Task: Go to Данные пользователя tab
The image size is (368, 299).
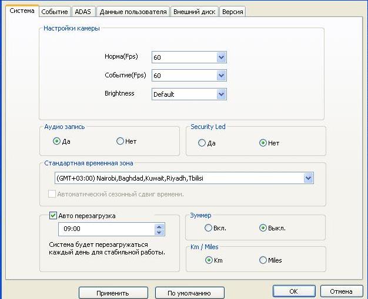Action: coord(133,12)
